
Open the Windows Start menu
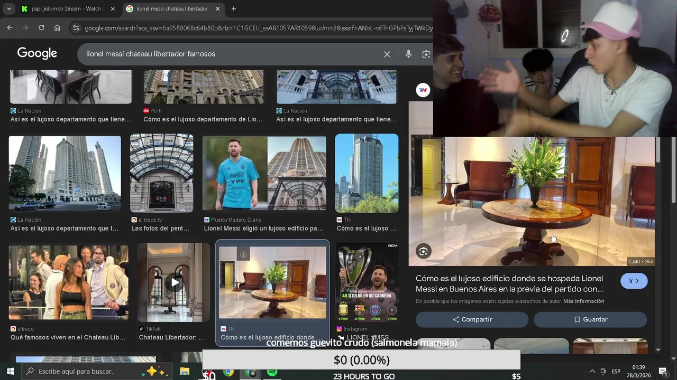point(11,372)
